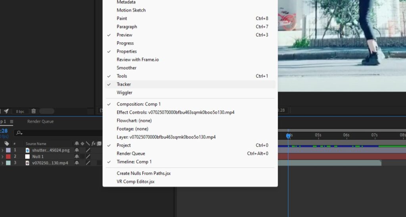This screenshot has height=217, width=406.
Task: Expand the Null 1 layer twirl arrow
Action: 2,157
